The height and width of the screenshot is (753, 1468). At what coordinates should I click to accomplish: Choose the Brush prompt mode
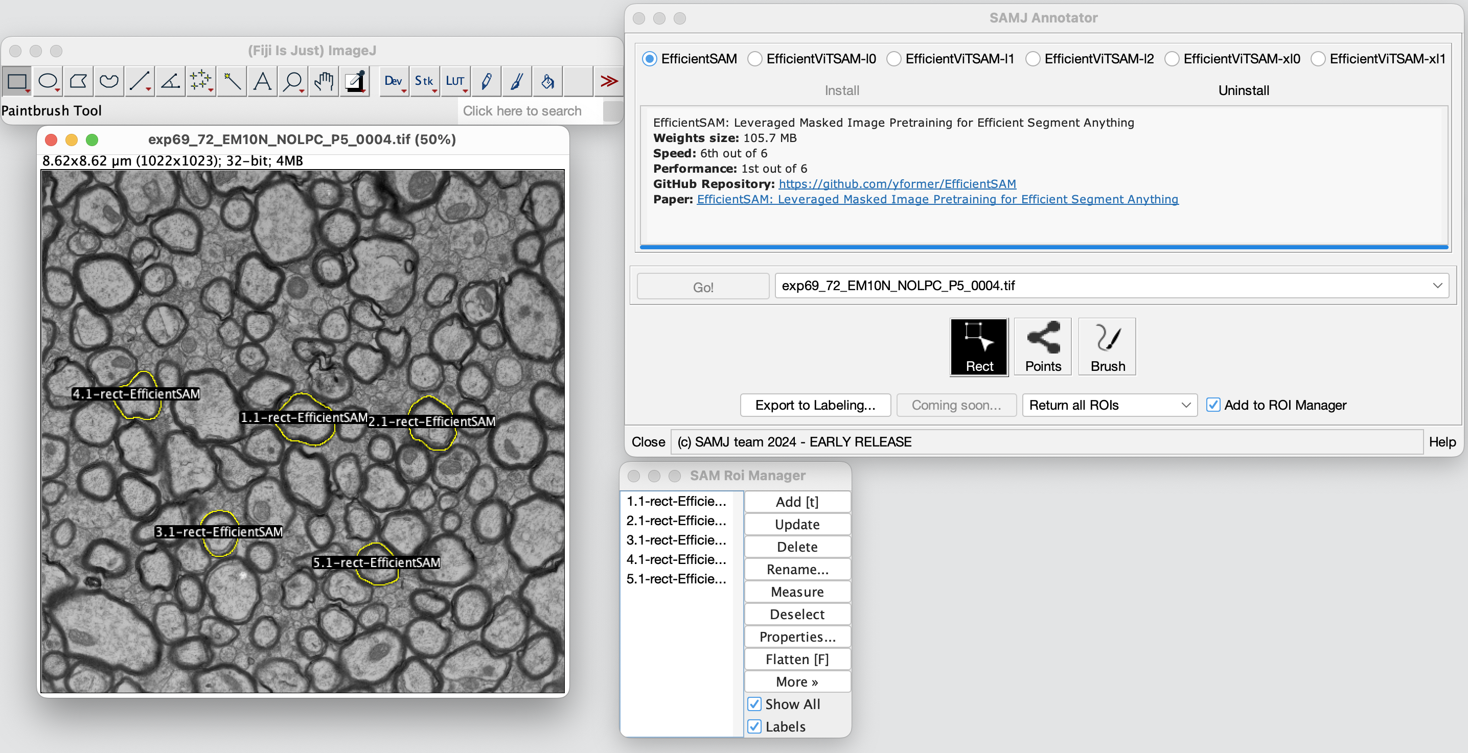tap(1107, 346)
